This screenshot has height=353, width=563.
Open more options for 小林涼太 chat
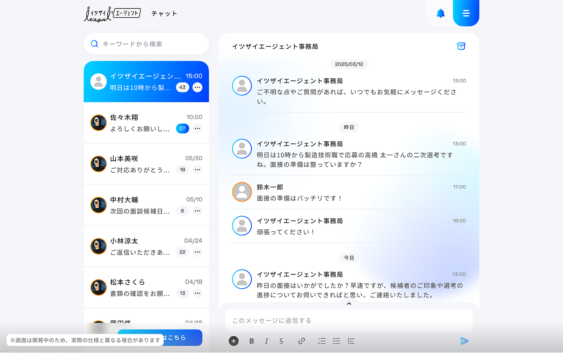[x=197, y=252]
